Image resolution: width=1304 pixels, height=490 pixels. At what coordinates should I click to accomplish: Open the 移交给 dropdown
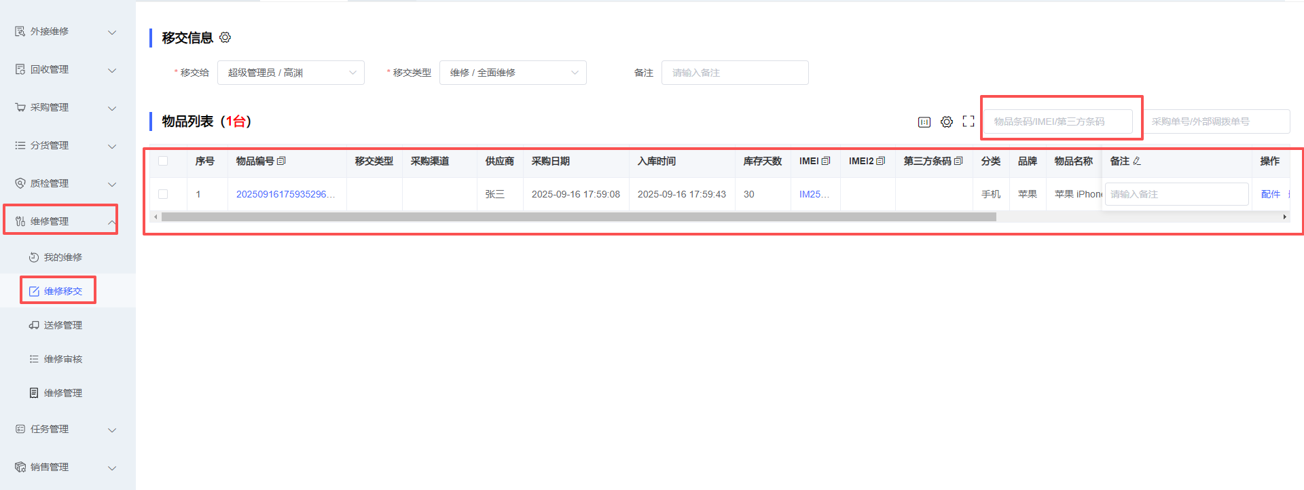pos(291,73)
